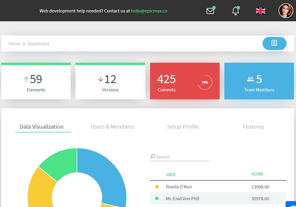
Task: Click the green up arrow beside 59
Action: [x=26, y=79]
